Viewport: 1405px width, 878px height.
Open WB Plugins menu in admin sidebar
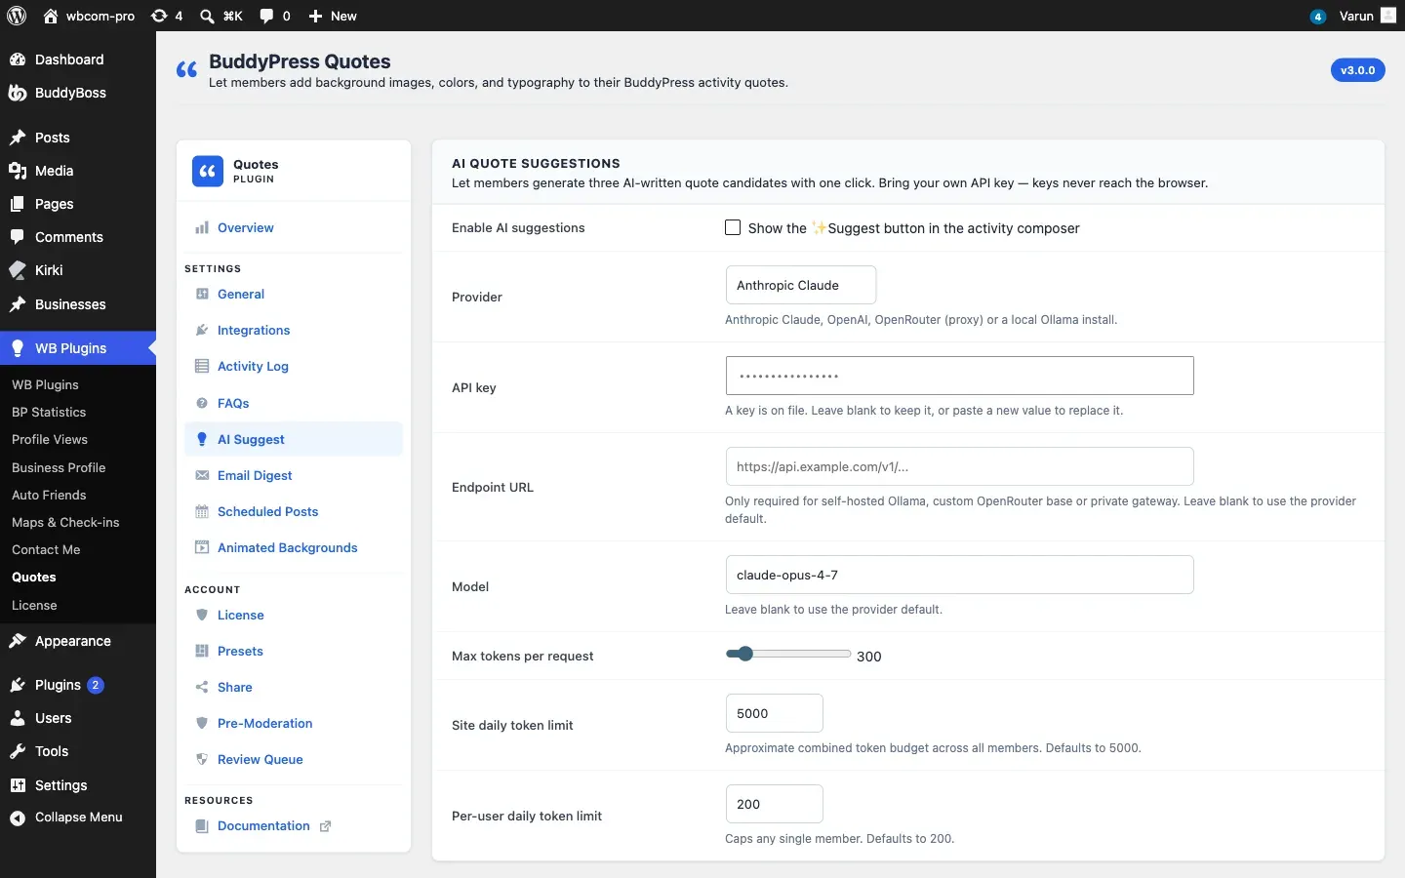pyautogui.click(x=78, y=348)
